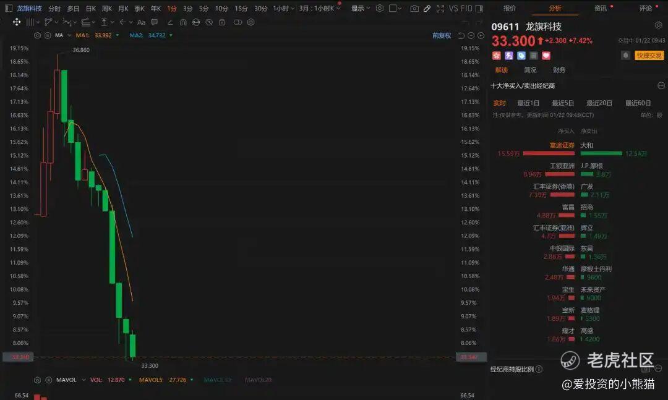The image size is (668, 400).
Task: Zoom out chart with minus circle
Action: tap(471, 35)
